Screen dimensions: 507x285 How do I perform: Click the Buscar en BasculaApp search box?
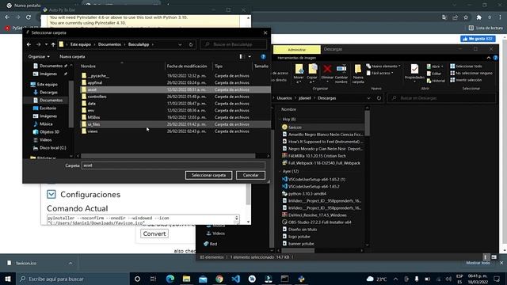(234, 44)
